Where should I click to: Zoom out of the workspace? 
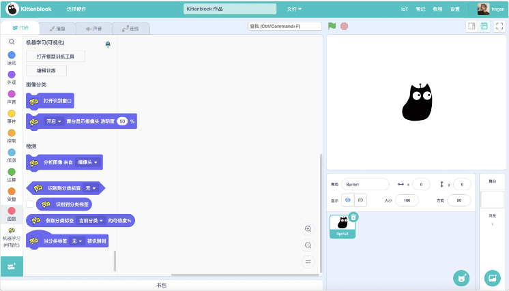coord(308,245)
